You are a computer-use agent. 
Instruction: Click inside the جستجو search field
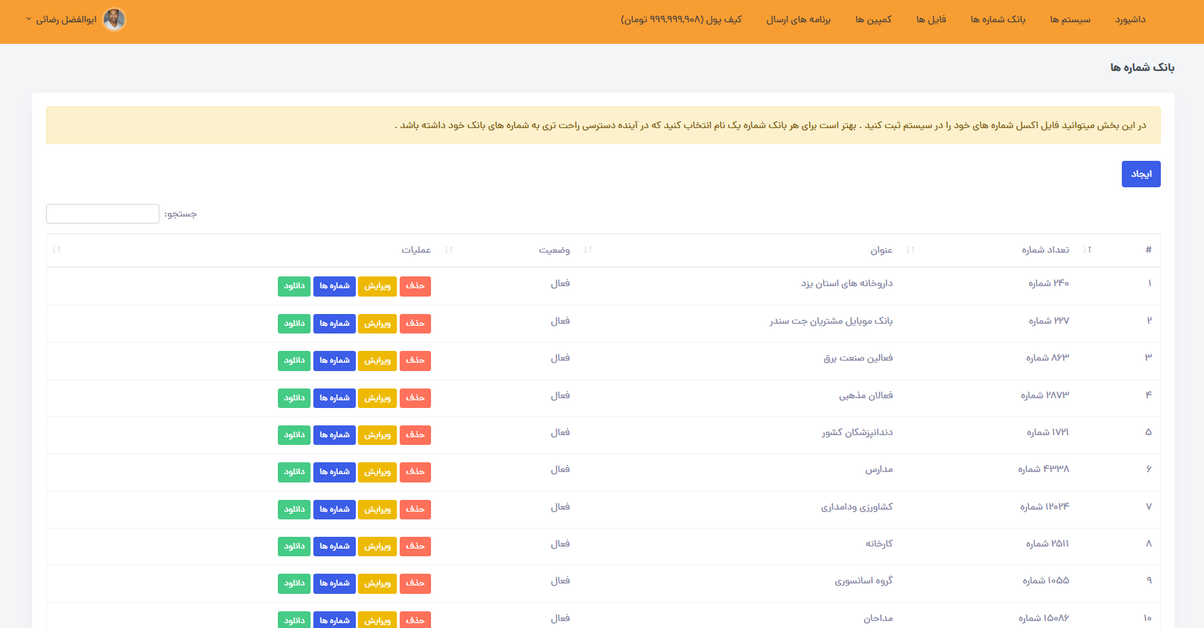tap(102, 213)
